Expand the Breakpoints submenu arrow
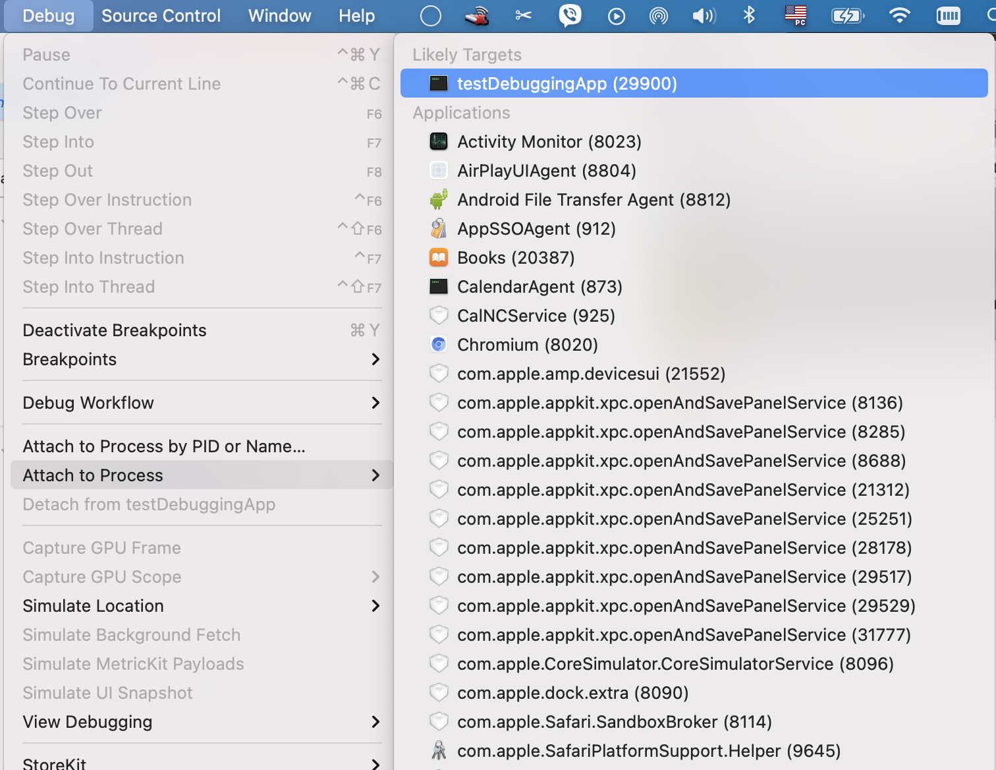The image size is (996, 770). point(375,359)
